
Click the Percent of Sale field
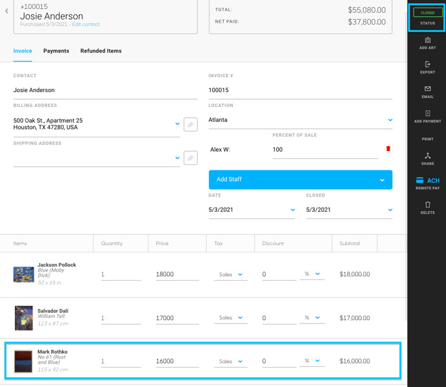coord(325,150)
